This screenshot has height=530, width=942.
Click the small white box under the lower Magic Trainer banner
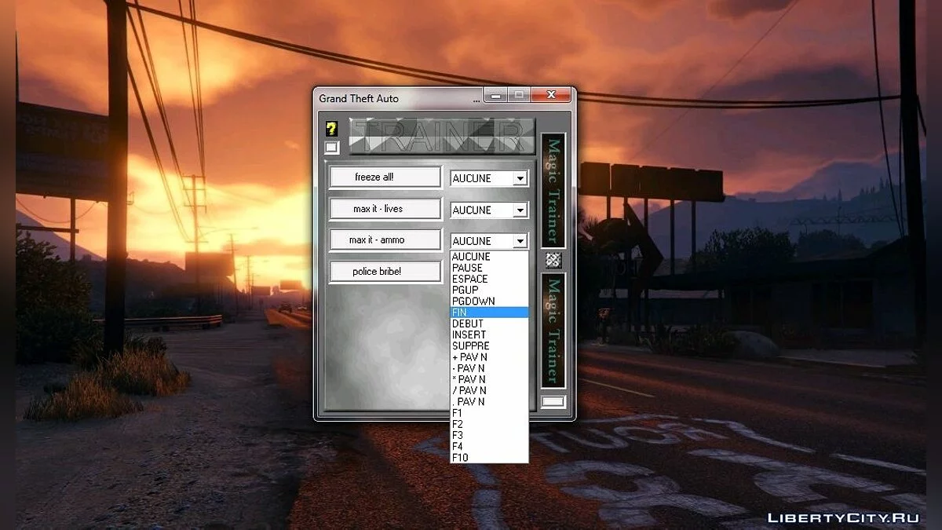click(x=553, y=401)
